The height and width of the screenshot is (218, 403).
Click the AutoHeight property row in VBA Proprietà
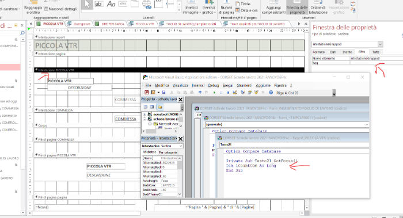coord(160,181)
